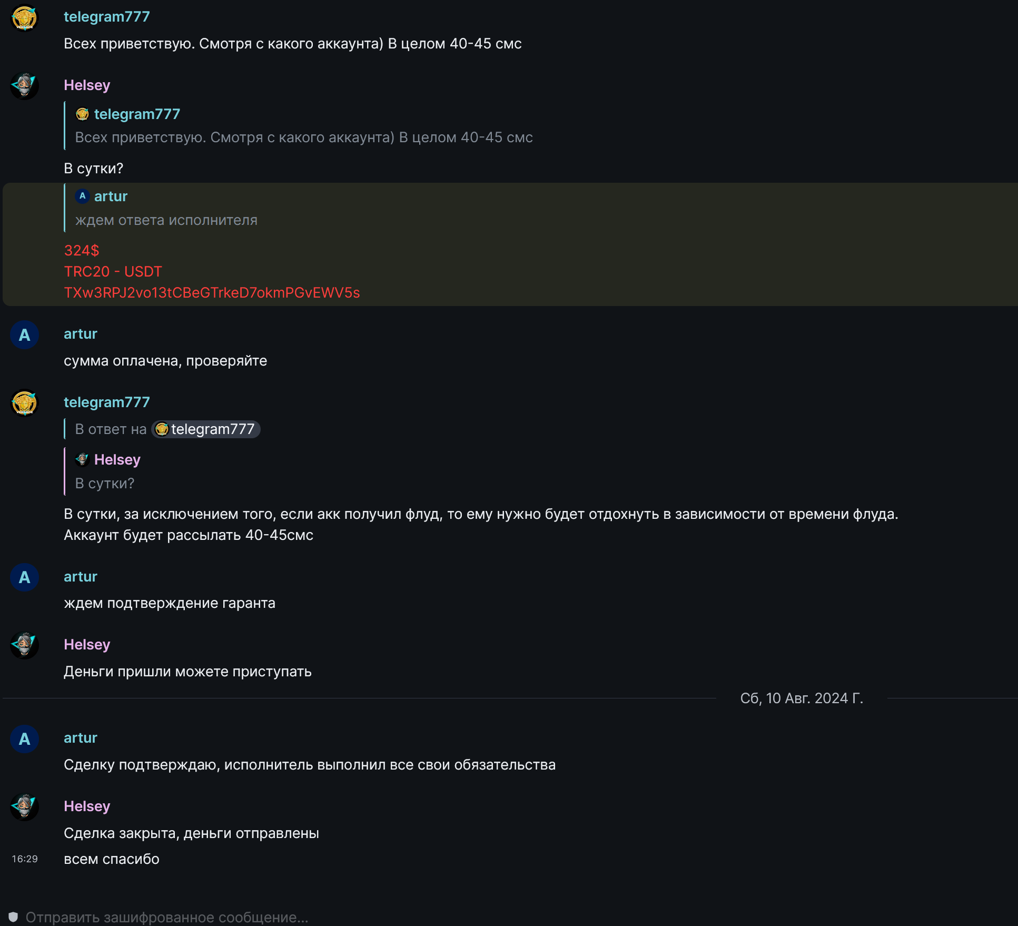Viewport: 1018px width, 926px height.
Task: Click telegram777's avatar on the first message
Action: point(24,18)
